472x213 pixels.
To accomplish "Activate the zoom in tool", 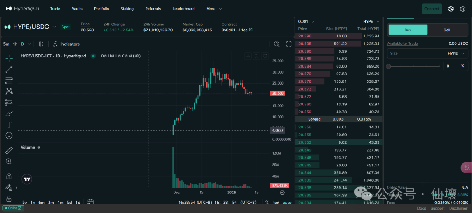I will [x=9, y=162].
